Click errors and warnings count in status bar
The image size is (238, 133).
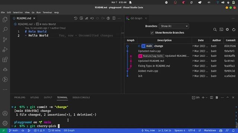pyautogui.click(x=39, y=130)
